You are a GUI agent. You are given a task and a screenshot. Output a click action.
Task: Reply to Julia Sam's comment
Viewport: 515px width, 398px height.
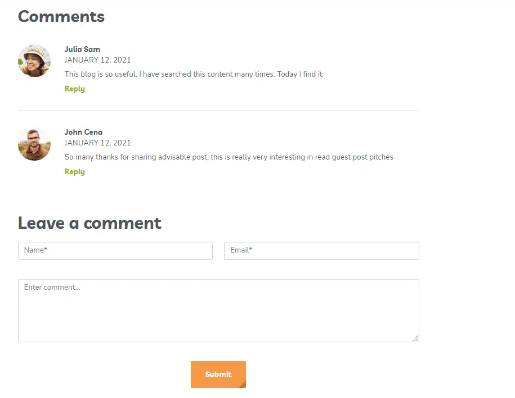74,89
